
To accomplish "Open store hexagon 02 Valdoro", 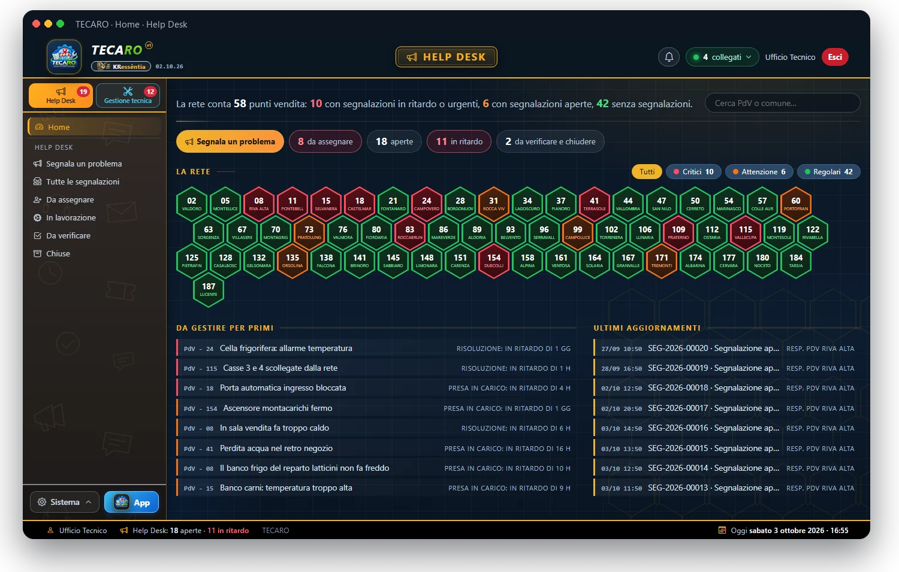I will (192, 204).
